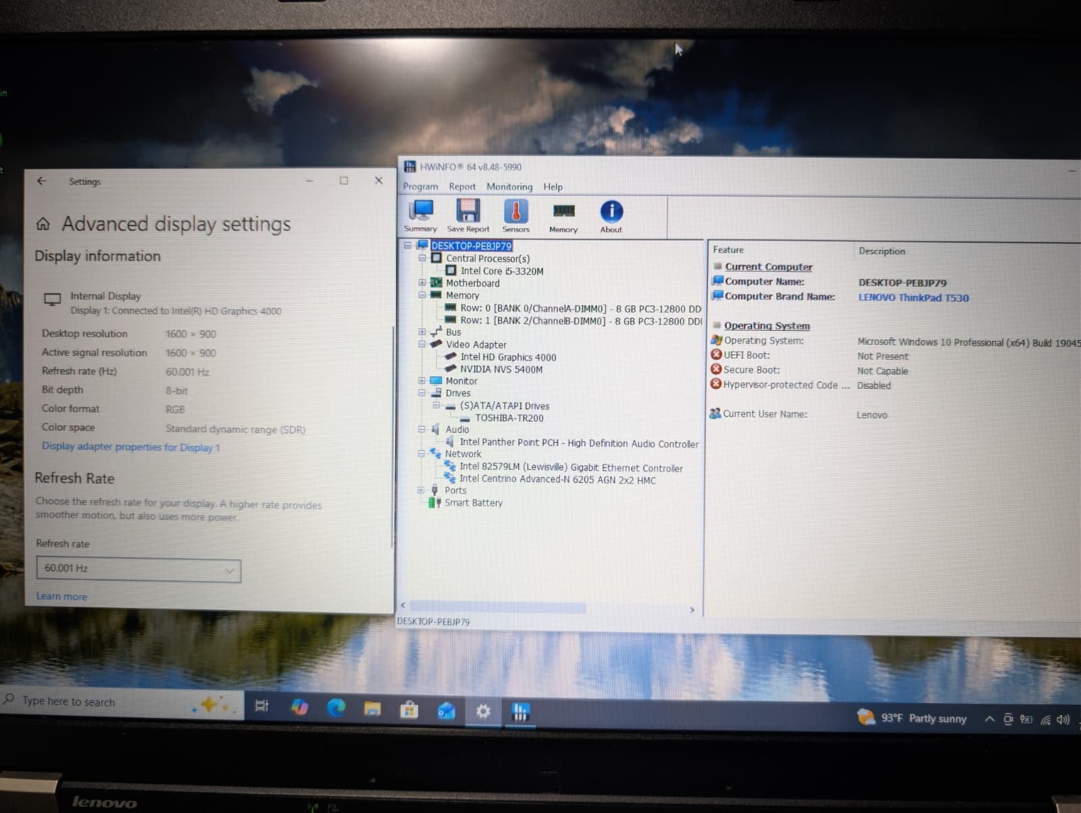Image resolution: width=1081 pixels, height=813 pixels.
Task: Collapse the Audio tree node
Action: (422, 429)
